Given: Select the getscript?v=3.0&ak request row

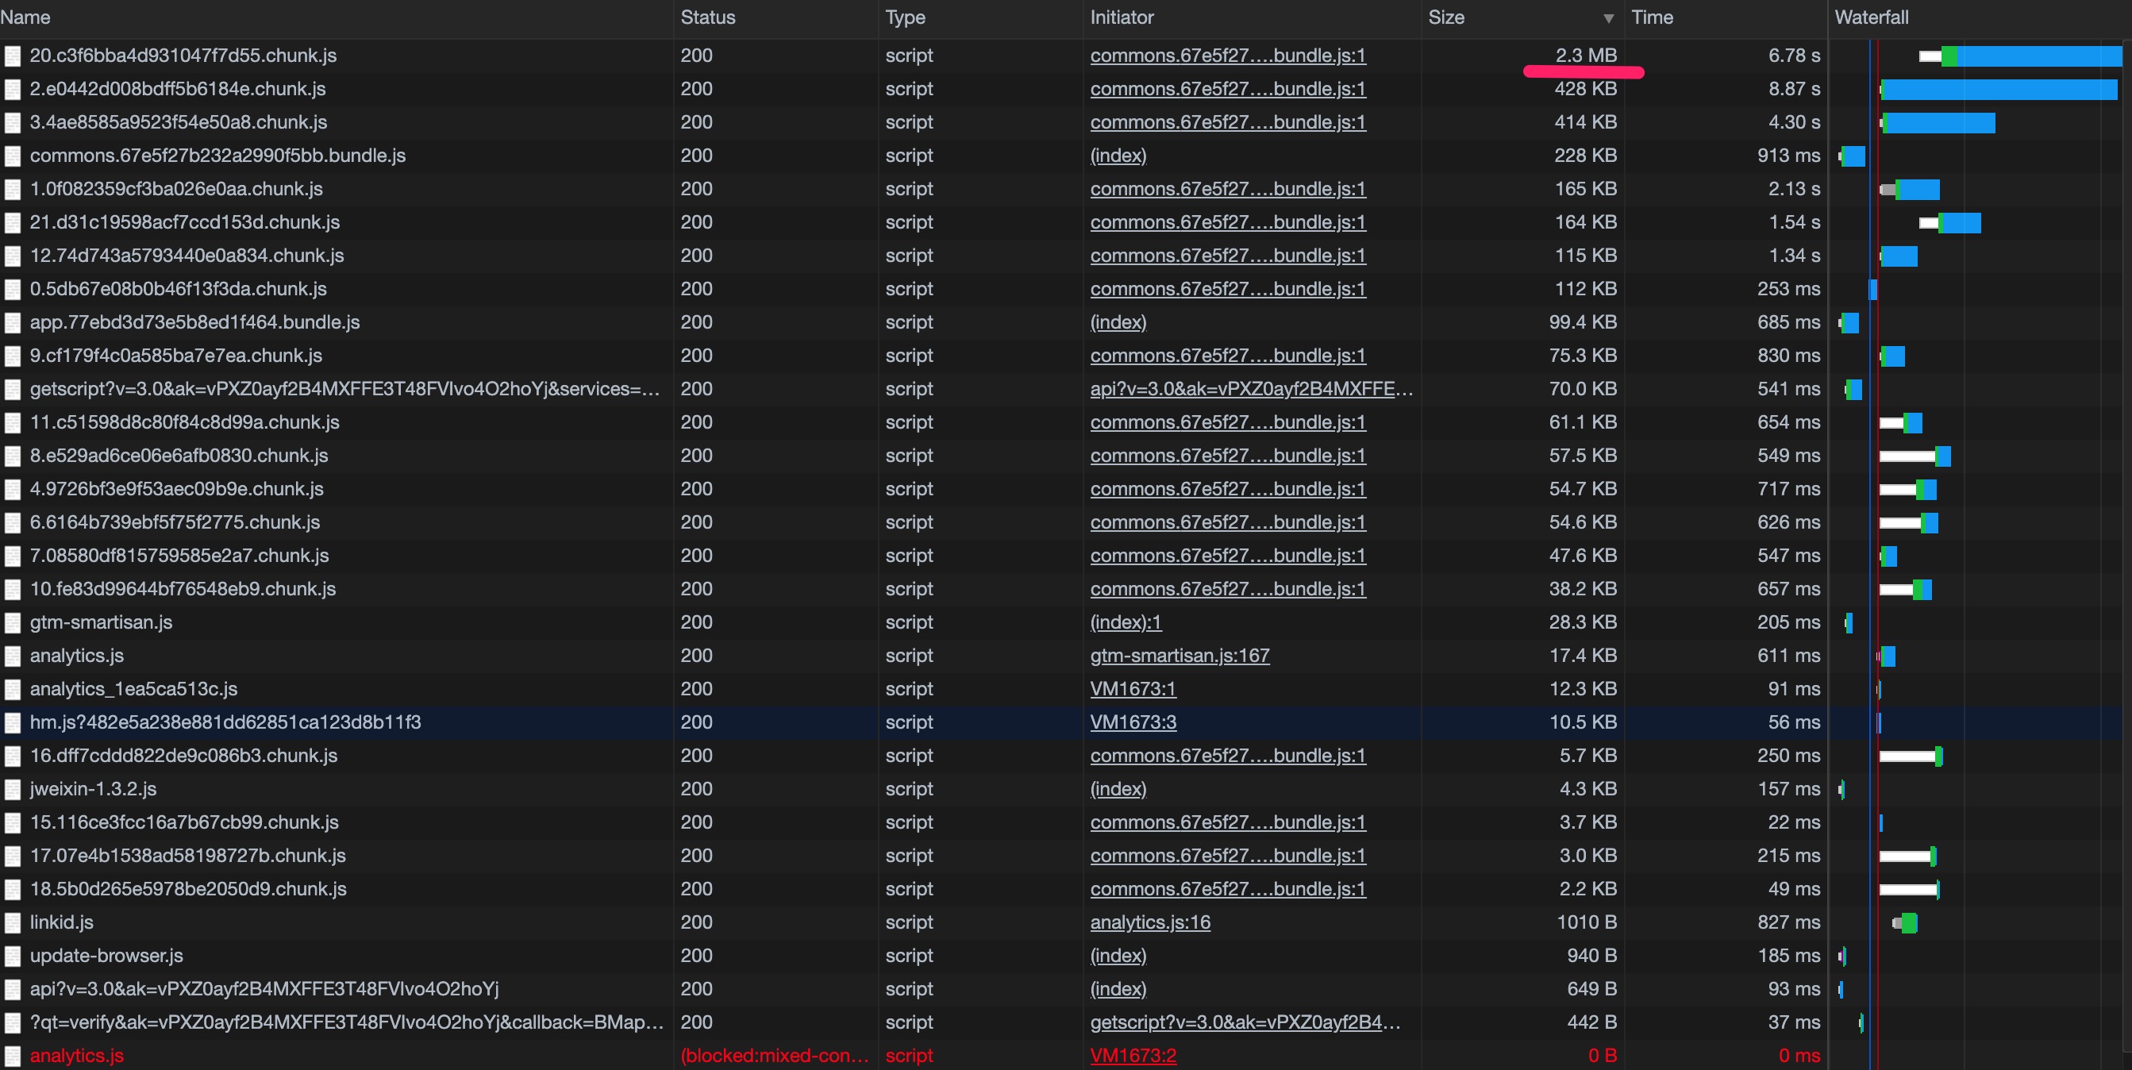Looking at the screenshot, I should pyautogui.click(x=344, y=389).
